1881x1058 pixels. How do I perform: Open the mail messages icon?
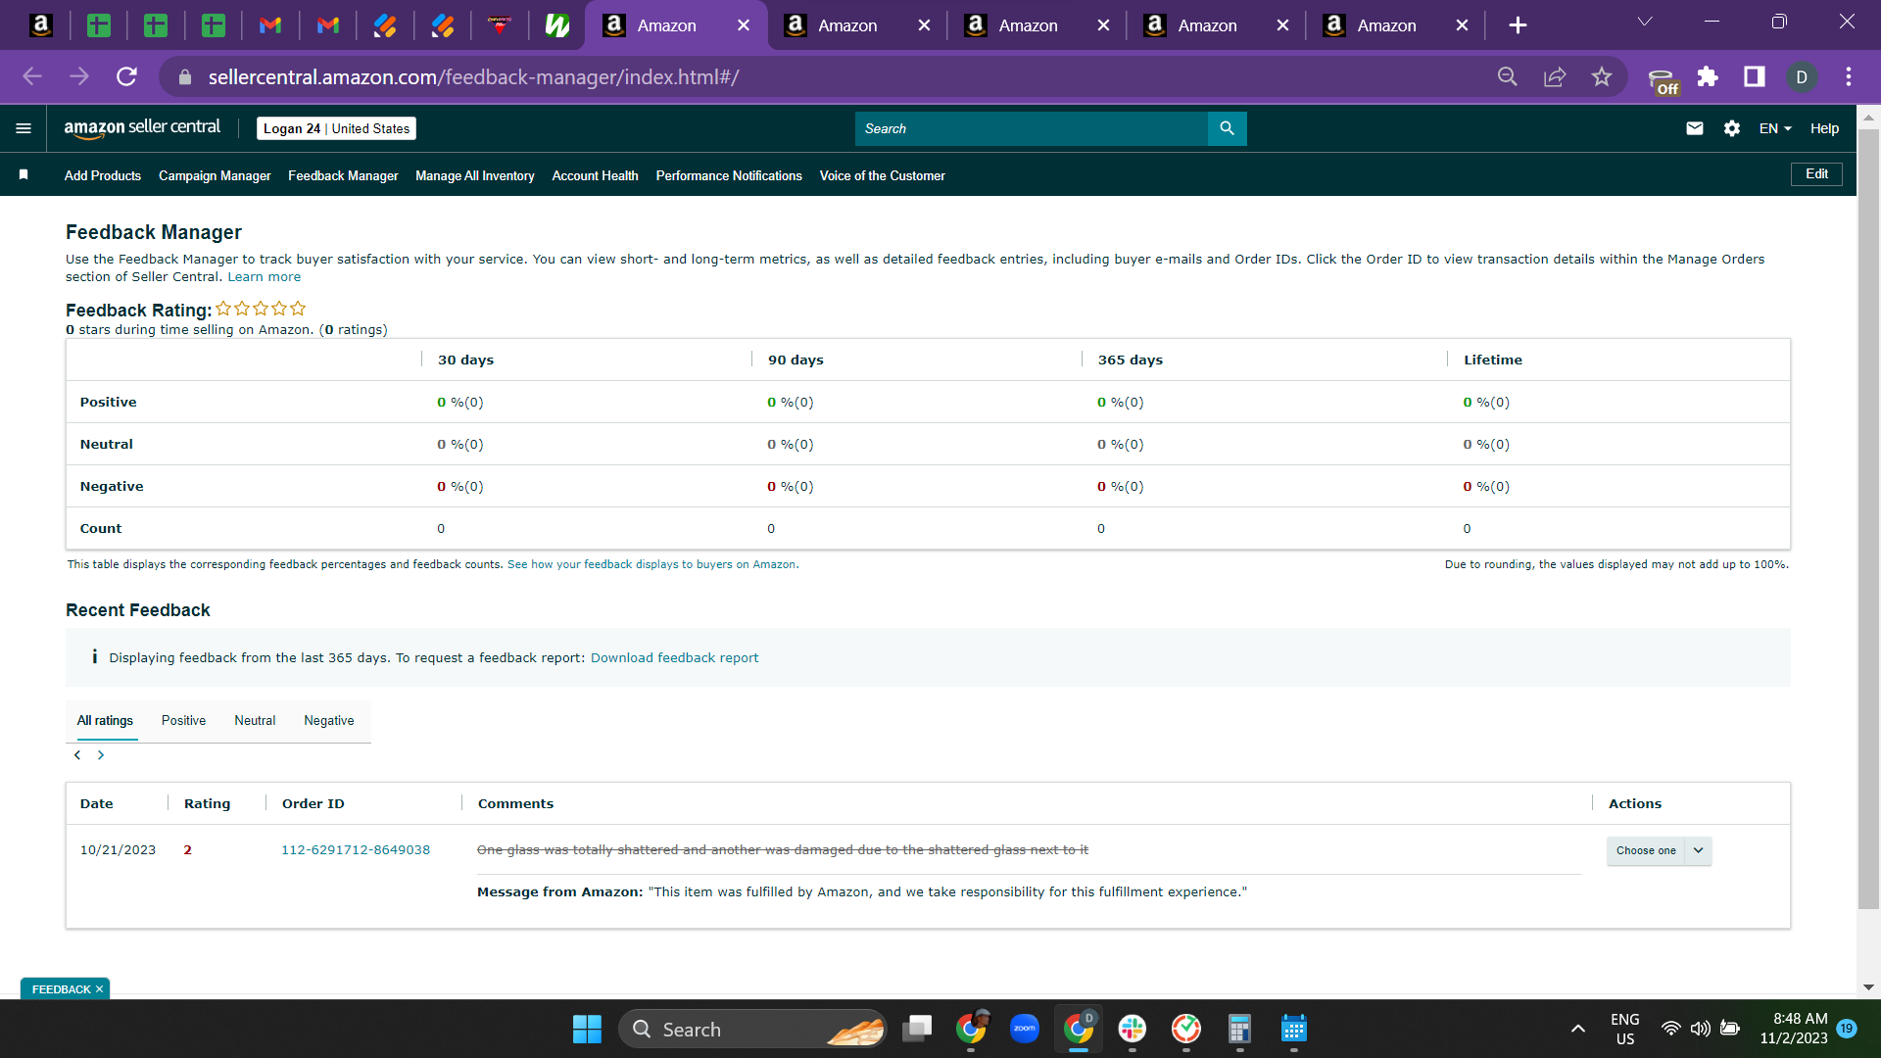tap(1694, 128)
